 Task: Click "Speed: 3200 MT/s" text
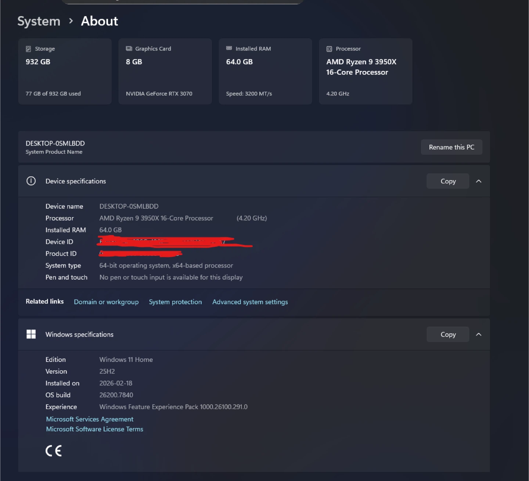tap(249, 94)
